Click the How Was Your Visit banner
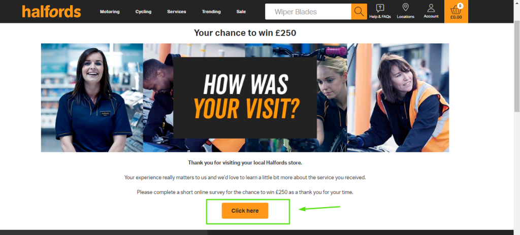The height and width of the screenshot is (235, 520). point(245,97)
